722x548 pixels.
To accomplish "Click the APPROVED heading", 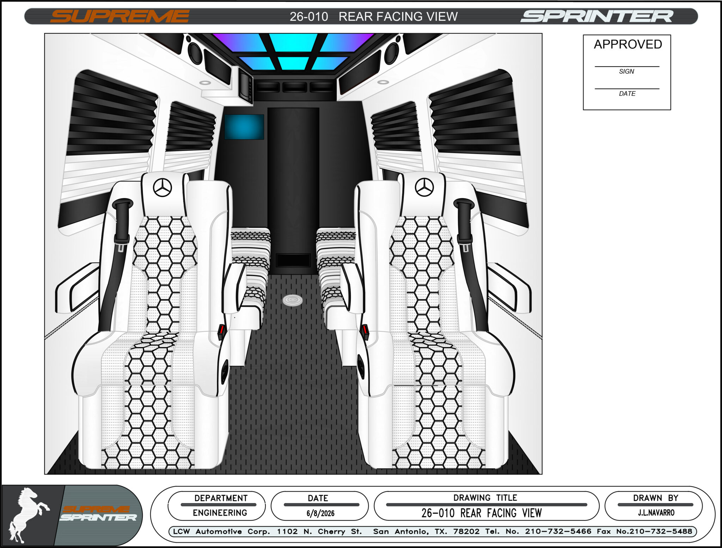I will [628, 44].
